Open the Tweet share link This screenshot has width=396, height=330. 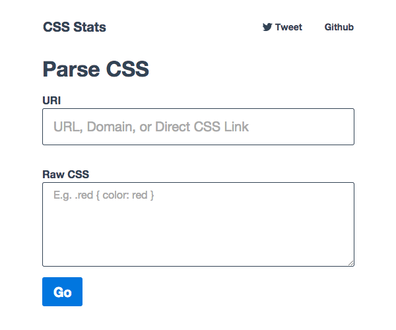tap(282, 27)
